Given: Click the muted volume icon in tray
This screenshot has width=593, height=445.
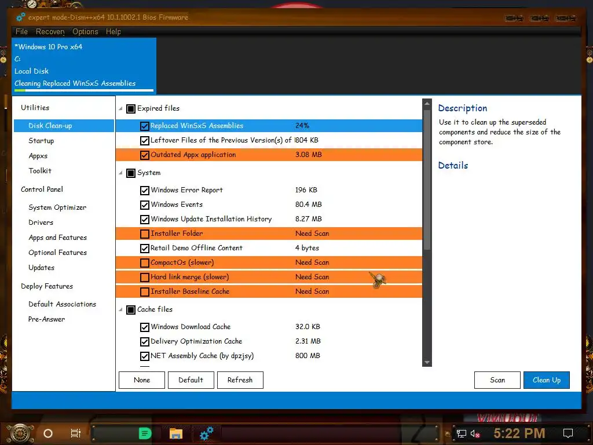Looking at the screenshot, I should click(475, 433).
